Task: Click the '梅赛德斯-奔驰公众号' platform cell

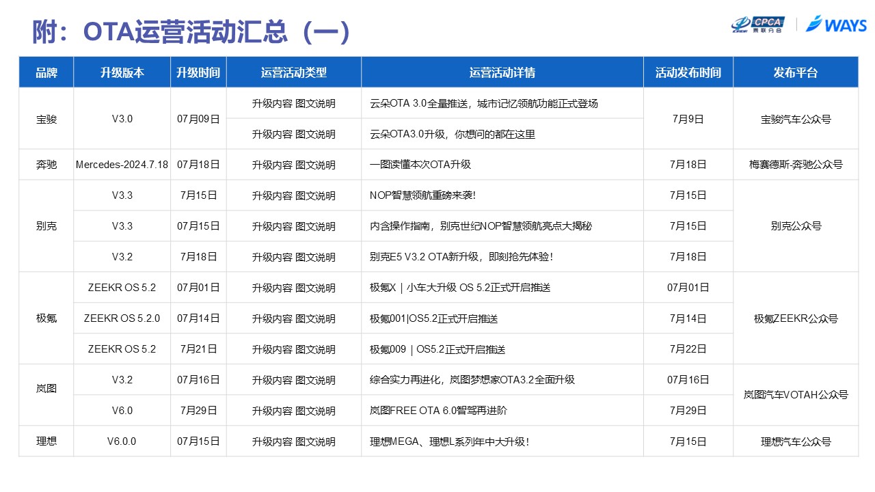Action: coord(796,165)
